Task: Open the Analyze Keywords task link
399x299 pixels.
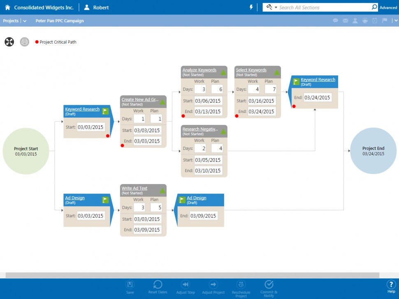Action: coord(199,70)
